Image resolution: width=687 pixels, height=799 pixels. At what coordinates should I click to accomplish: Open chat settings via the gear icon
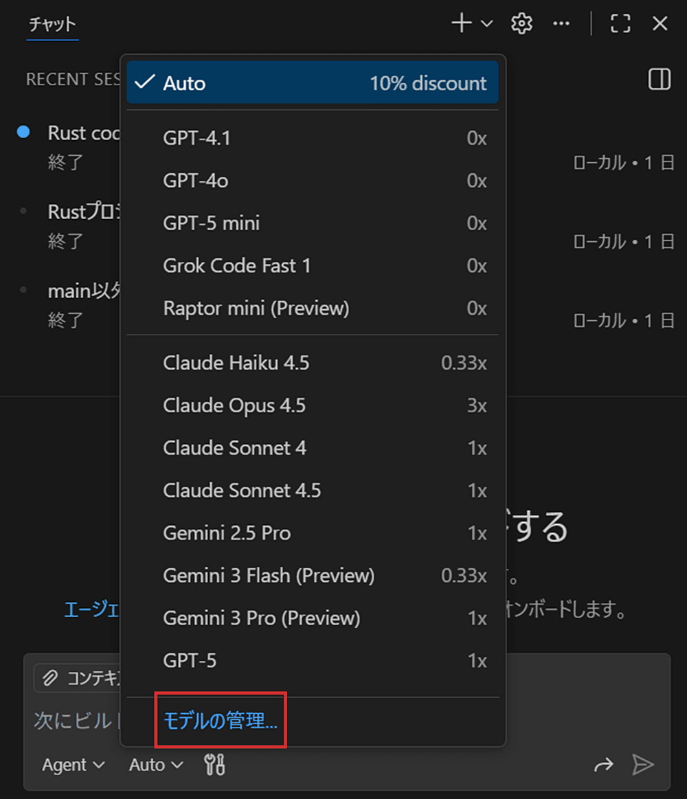coord(521,23)
